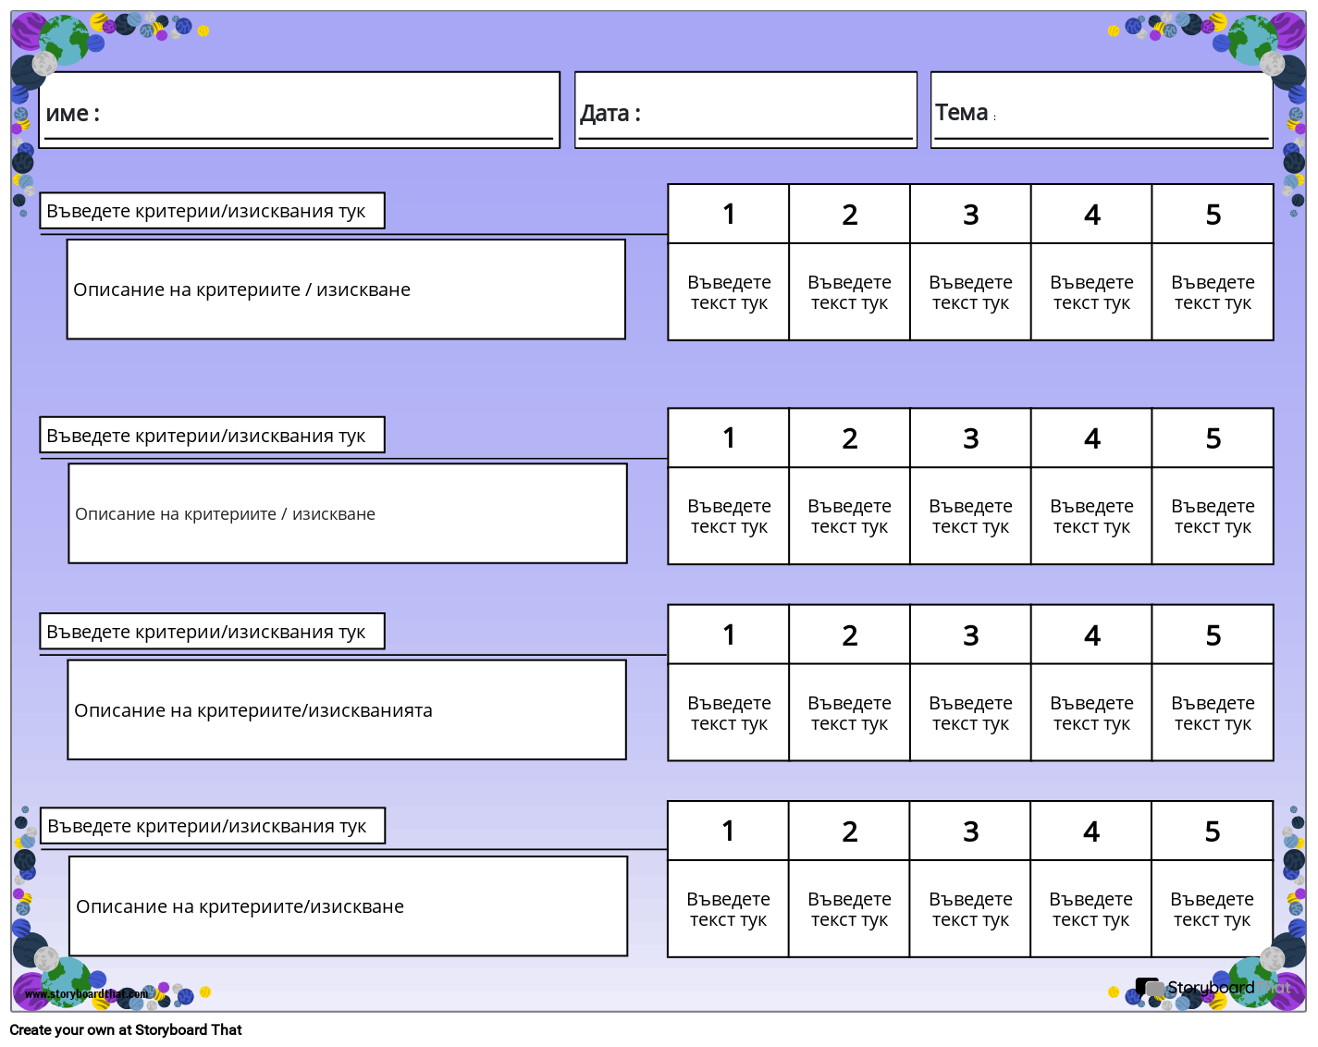Viewport: 1318px width, 1047px height.
Task: Select the first criteria title text box
Action: 212,211
